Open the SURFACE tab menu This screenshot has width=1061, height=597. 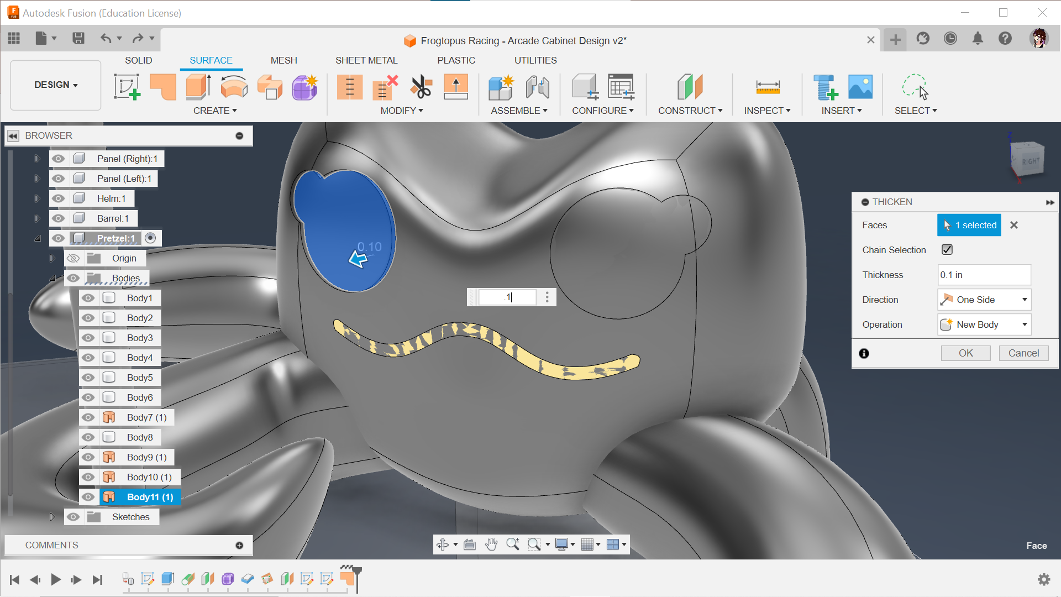coord(211,60)
